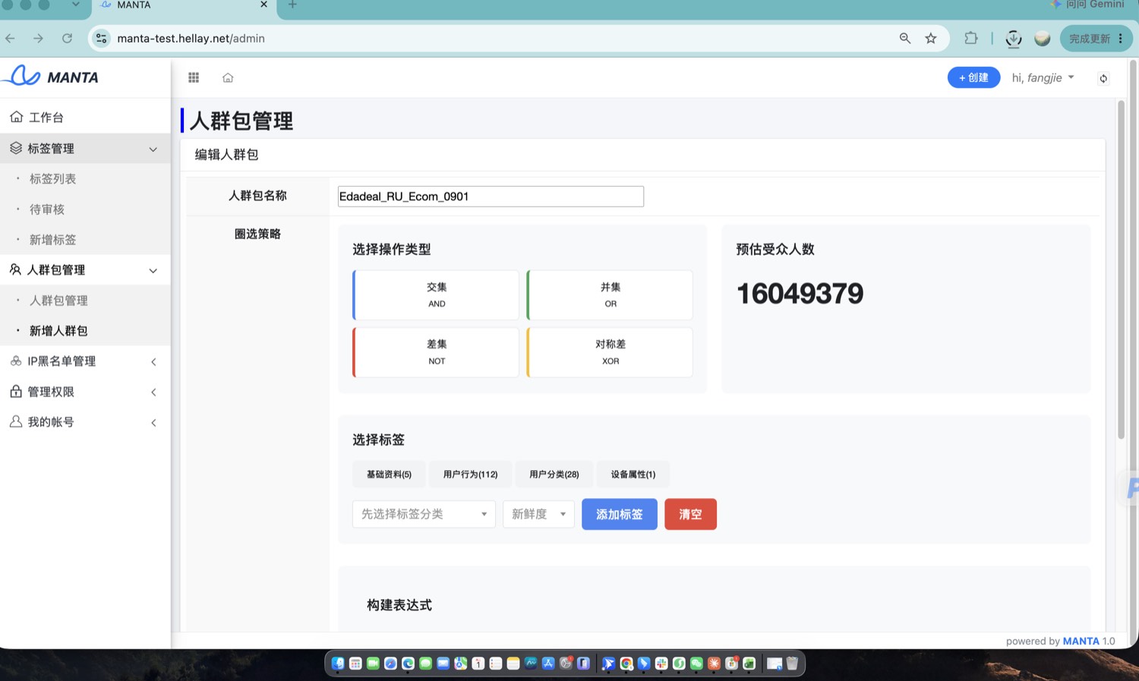Click the browser profile avatar
The height and width of the screenshot is (681, 1139).
(1043, 38)
